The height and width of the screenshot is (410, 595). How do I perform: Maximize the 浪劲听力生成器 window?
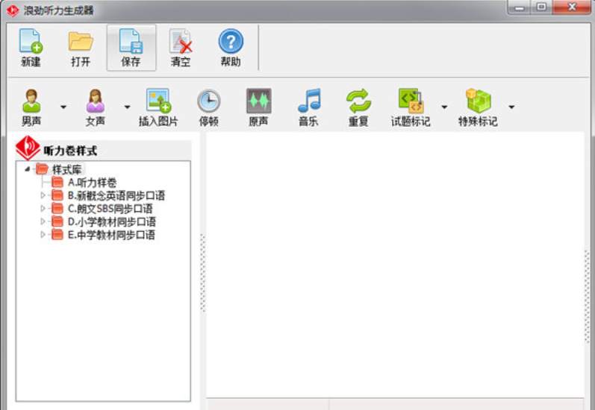click(x=541, y=7)
